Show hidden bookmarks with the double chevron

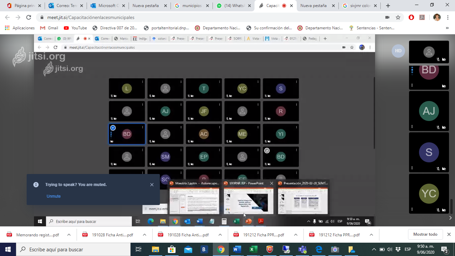pyautogui.click(x=447, y=28)
